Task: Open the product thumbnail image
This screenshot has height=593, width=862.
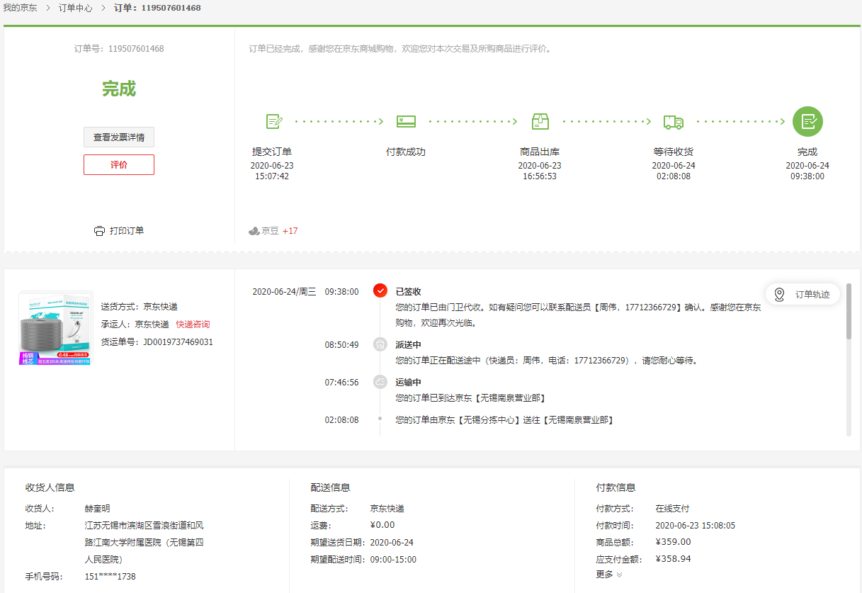Action: point(56,328)
